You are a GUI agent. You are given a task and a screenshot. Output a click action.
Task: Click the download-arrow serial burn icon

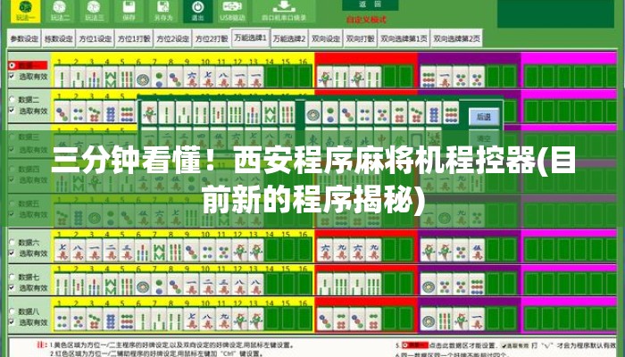pos(284,11)
